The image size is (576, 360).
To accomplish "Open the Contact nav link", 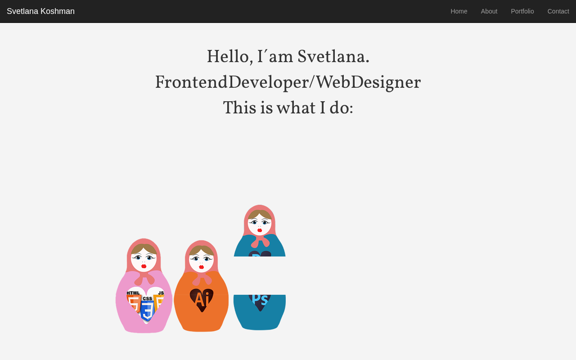I will point(558,11).
